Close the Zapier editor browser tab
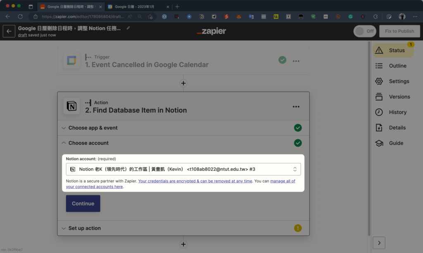Image resolution: width=423 pixels, height=253 pixels. 100,7
